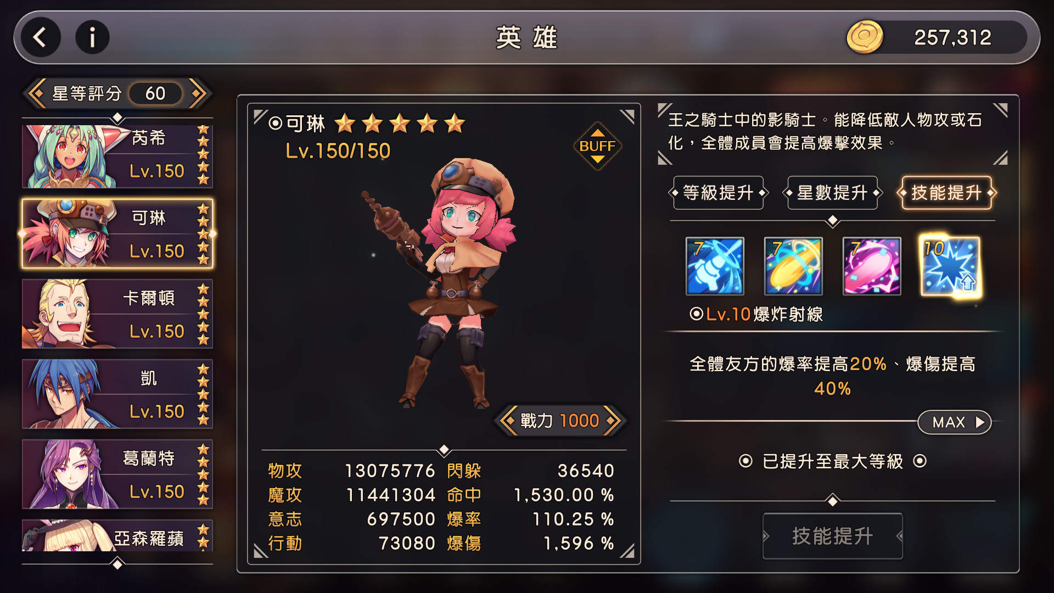Go back with the left arrow icon
Image resolution: width=1054 pixels, height=593 pixels.
[41, 38]
